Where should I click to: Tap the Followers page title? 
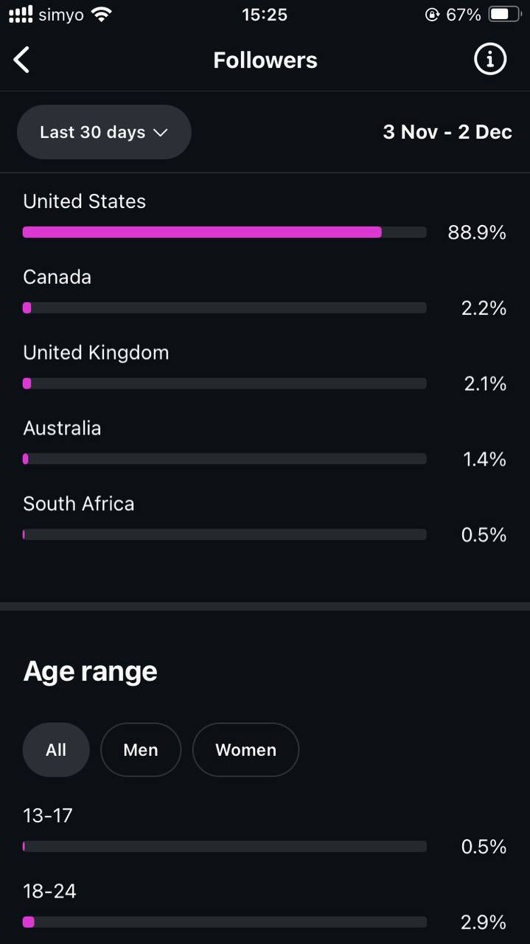coord(265,60)
